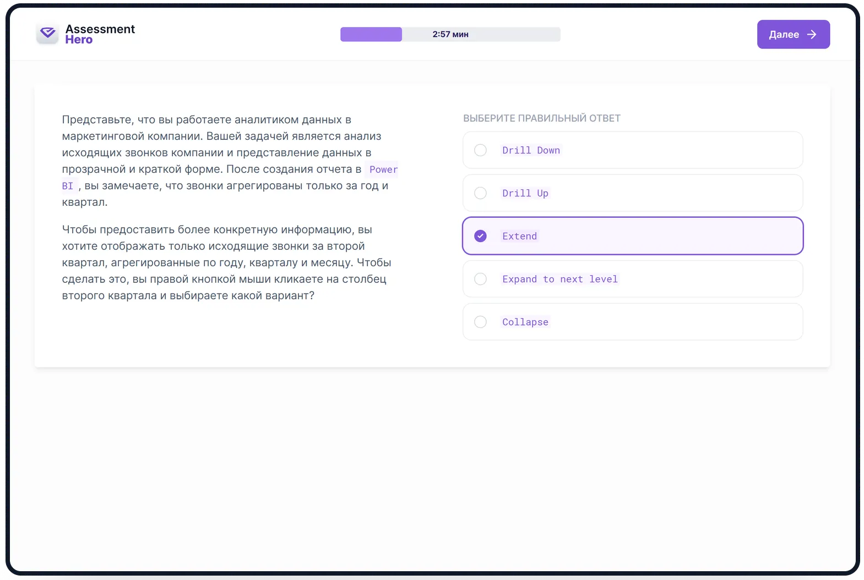
Task: Click the Collapse answer text
Action: click(525, 322)
